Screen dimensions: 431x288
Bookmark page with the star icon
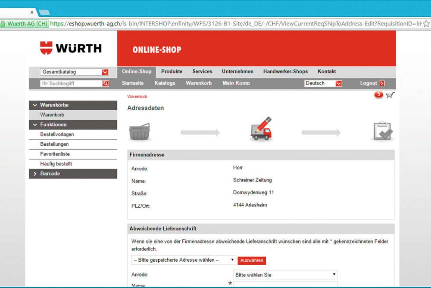coord(426,24)
